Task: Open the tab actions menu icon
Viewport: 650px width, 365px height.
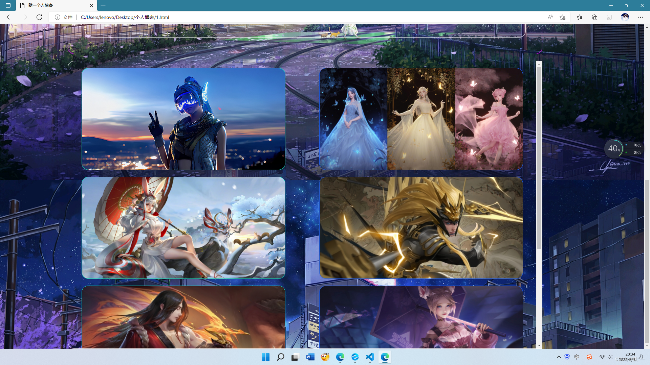Action: coord(8,5)
